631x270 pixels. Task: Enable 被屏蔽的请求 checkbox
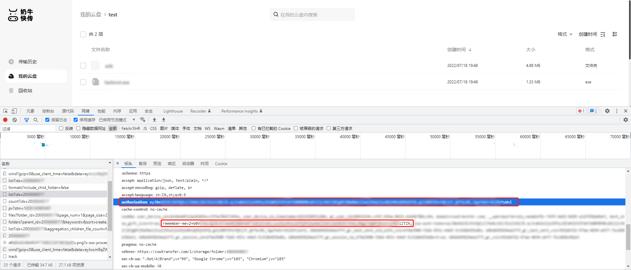pyautogui.click(x=296, y=128)
